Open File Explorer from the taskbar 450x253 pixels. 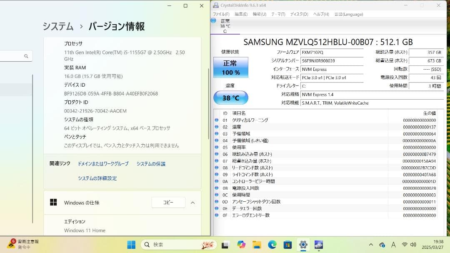point(257,245)
